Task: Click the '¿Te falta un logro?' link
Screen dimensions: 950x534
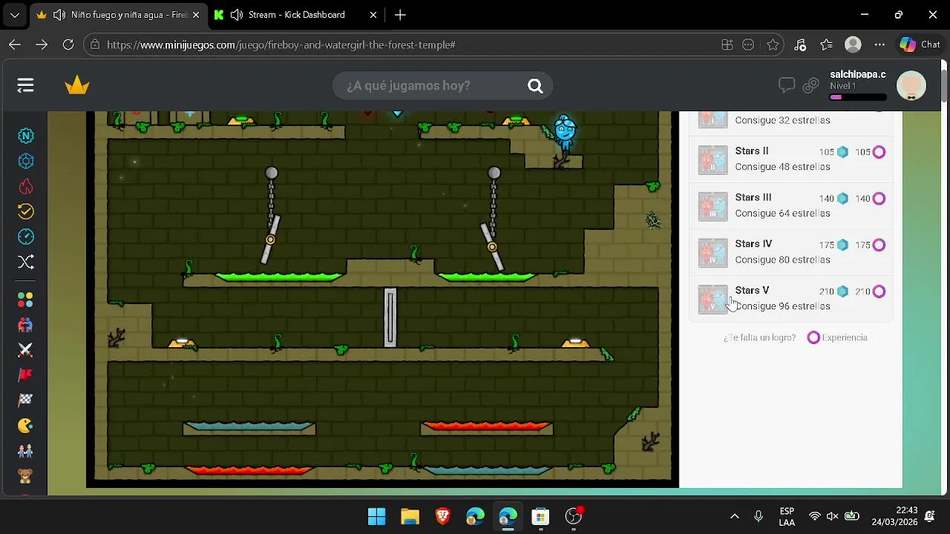Action: click(x=759, y=337)
